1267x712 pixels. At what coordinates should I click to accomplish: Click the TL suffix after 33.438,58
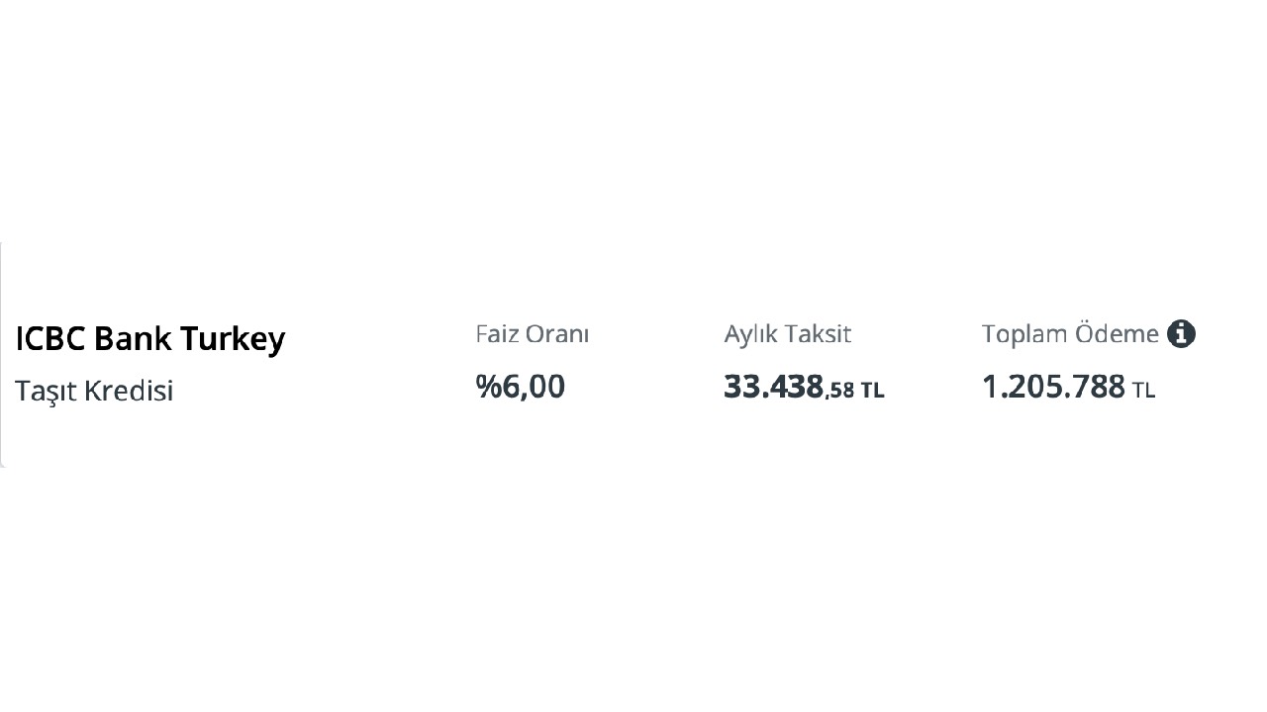tap(872, 391)
